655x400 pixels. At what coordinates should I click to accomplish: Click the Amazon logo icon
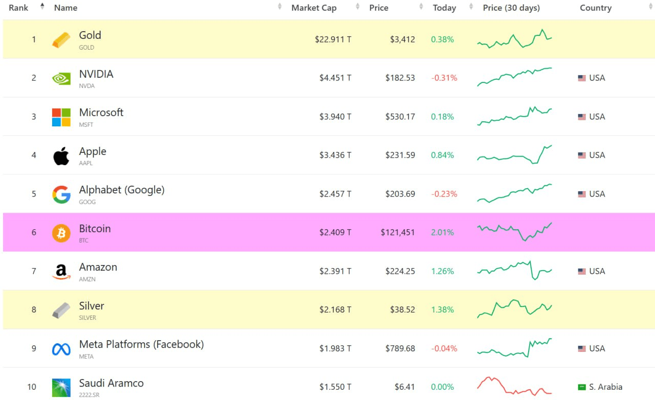(61, 272)
